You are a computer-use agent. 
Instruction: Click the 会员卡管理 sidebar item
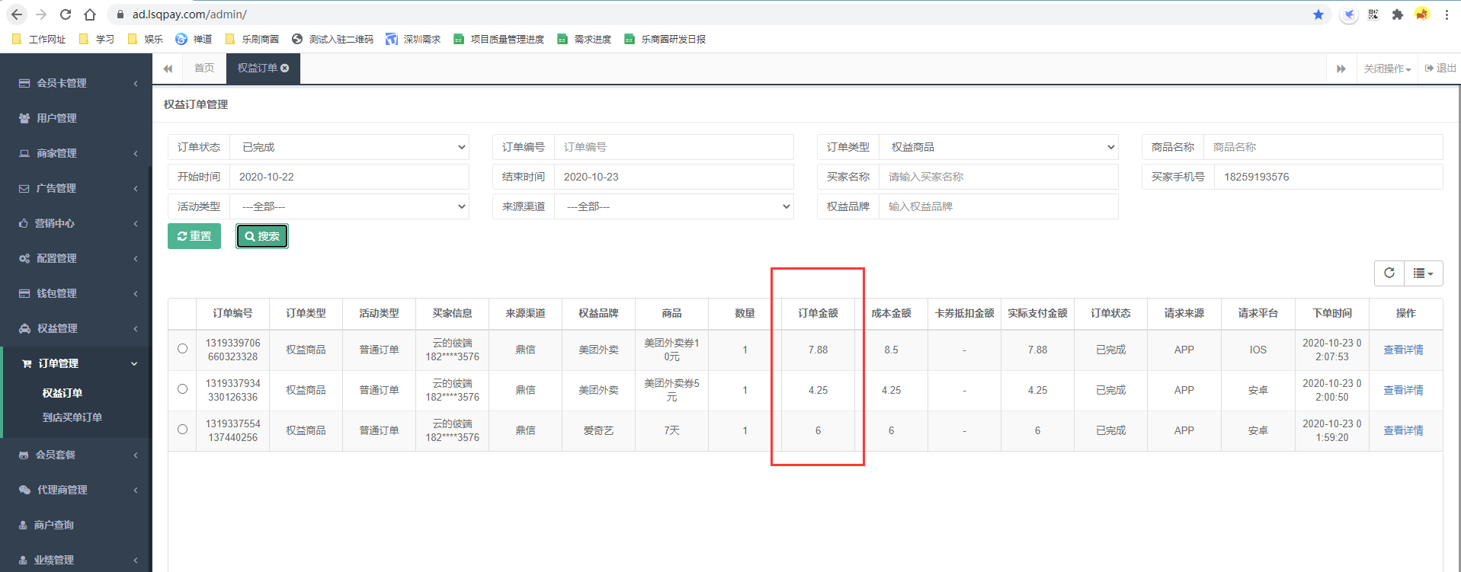[x=76, y=83]
